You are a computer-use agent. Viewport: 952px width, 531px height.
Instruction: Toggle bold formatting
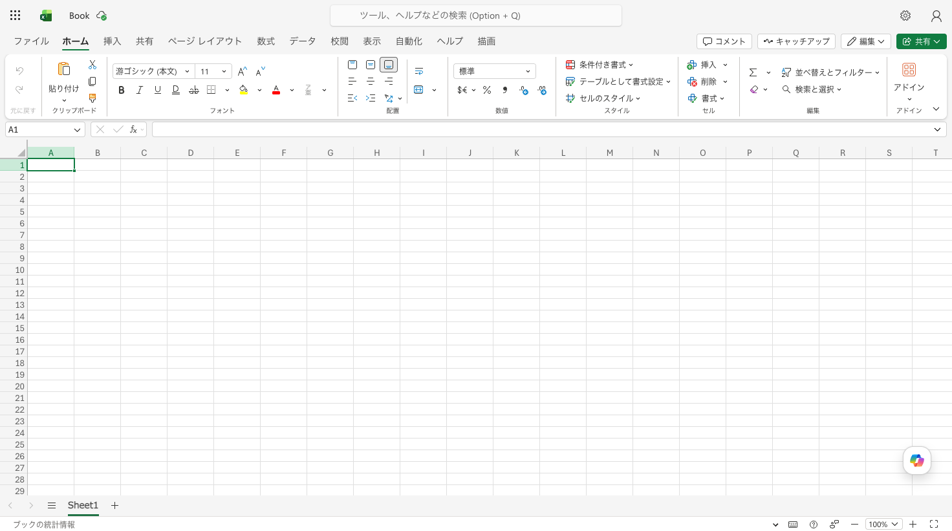coord(121,90)
